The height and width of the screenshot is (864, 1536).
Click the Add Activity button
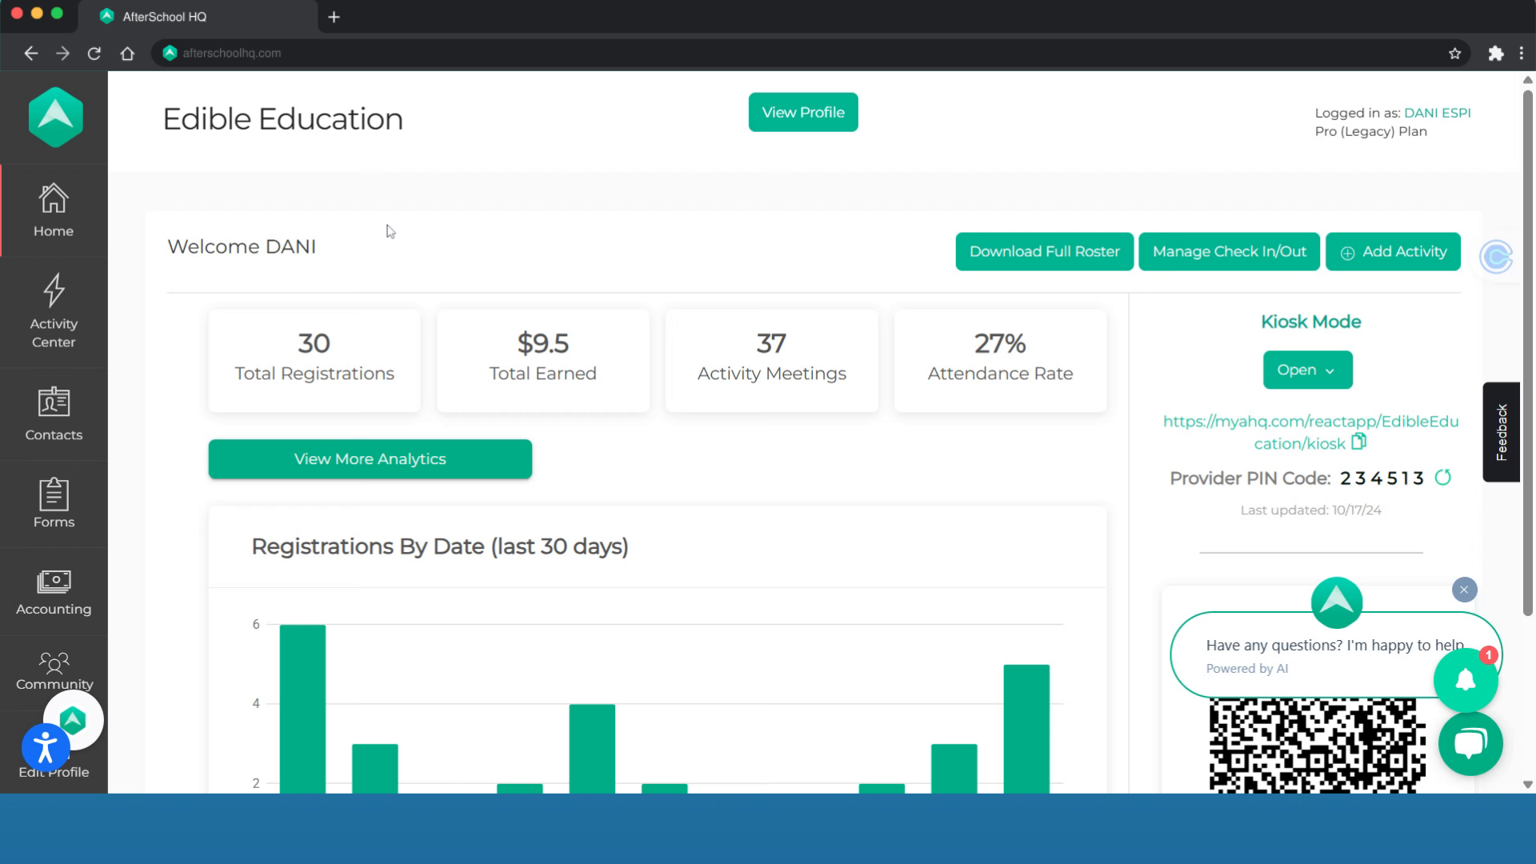click(x=1393, y=251)
